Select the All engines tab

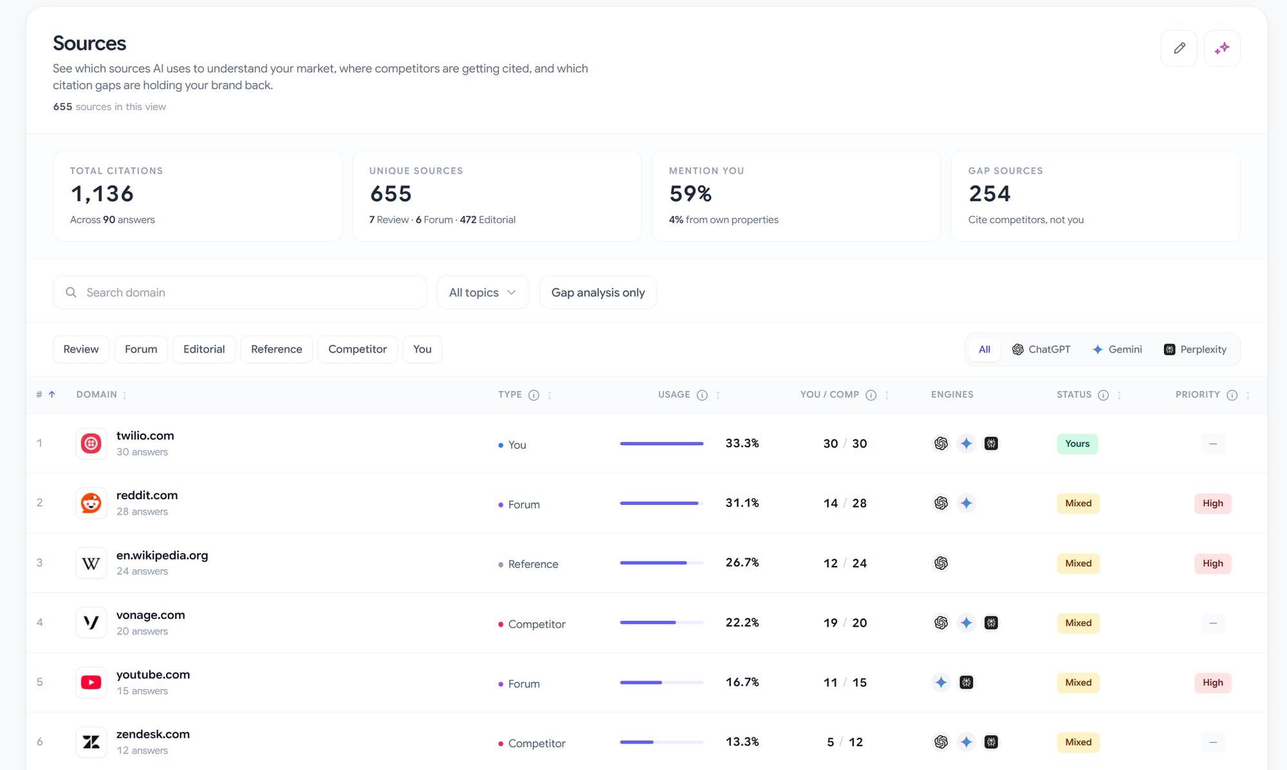coord(985,349)
